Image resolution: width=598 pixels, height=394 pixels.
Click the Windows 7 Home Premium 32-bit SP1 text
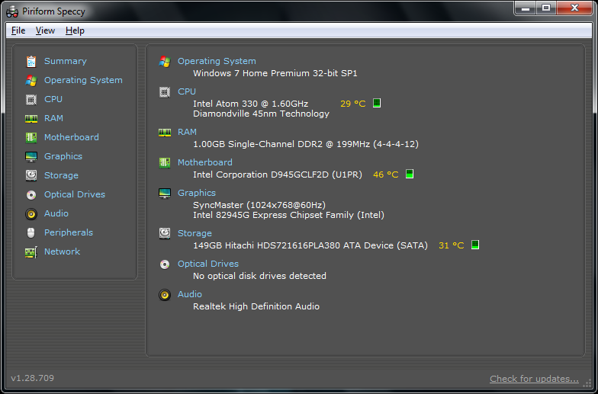click(x=275, y=73)
